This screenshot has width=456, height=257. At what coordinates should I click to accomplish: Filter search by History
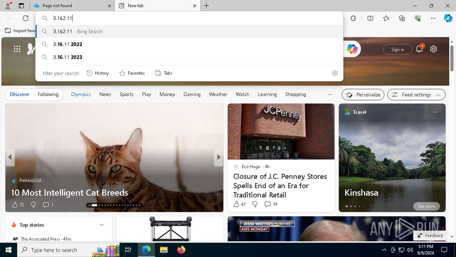click(98, 73)
